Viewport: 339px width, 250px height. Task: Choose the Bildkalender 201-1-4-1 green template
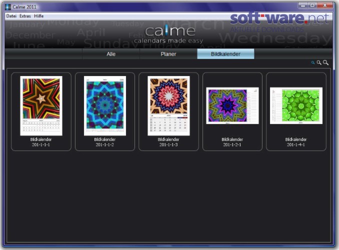click(296, 106)
